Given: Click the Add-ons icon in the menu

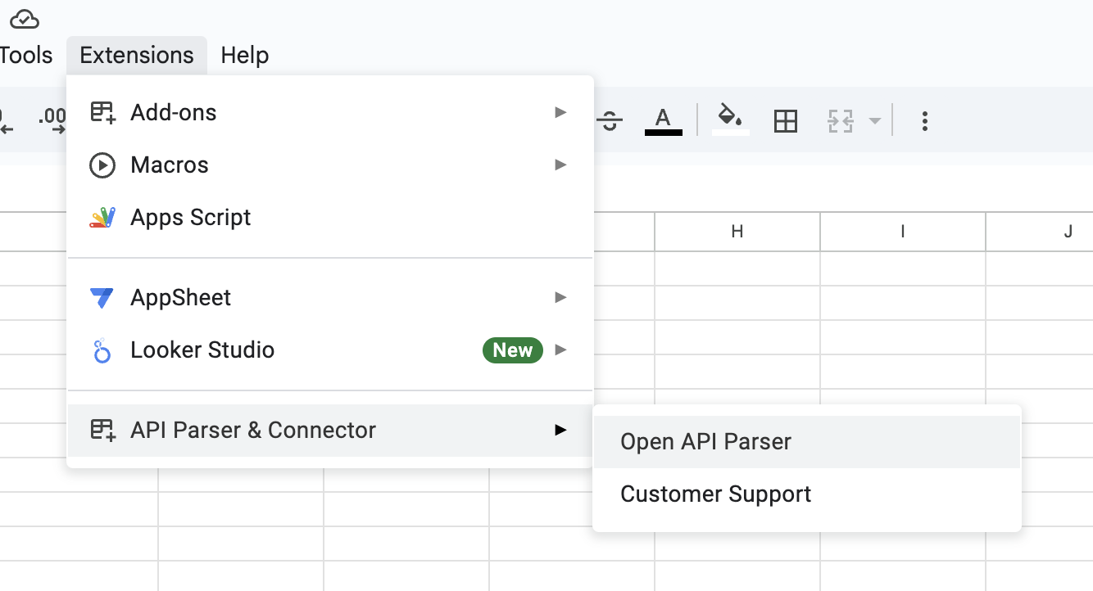Looking at the screenshot, I should tap(102, 112).
